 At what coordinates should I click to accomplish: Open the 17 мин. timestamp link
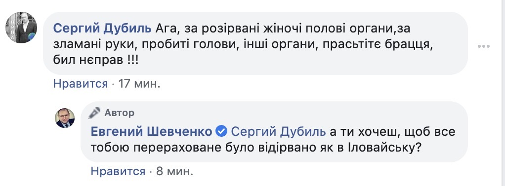[139, 84]
